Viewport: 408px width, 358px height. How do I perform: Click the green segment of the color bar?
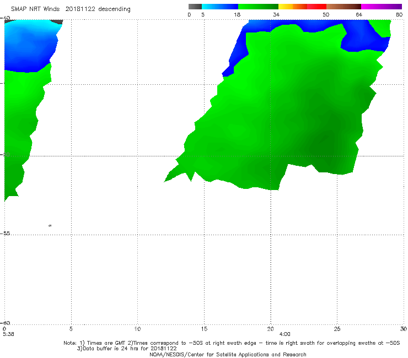tap(258, 7)
